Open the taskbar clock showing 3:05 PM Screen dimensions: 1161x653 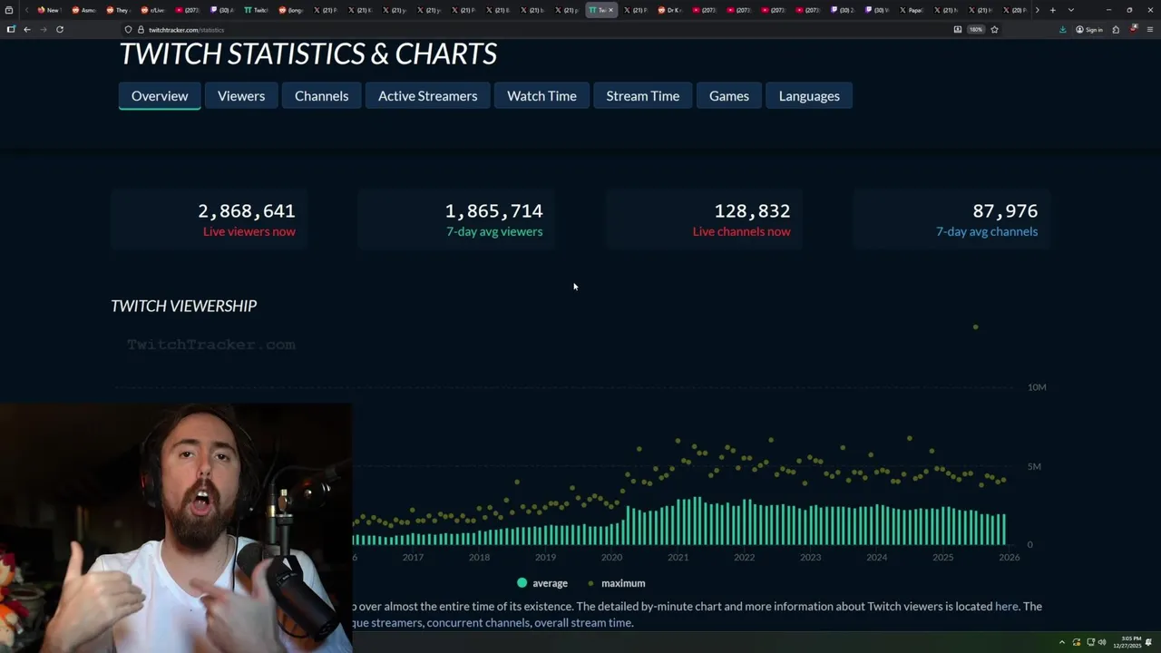[x=1127, y=642]
